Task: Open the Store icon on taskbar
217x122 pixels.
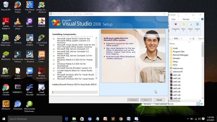Action: point(82,119)
